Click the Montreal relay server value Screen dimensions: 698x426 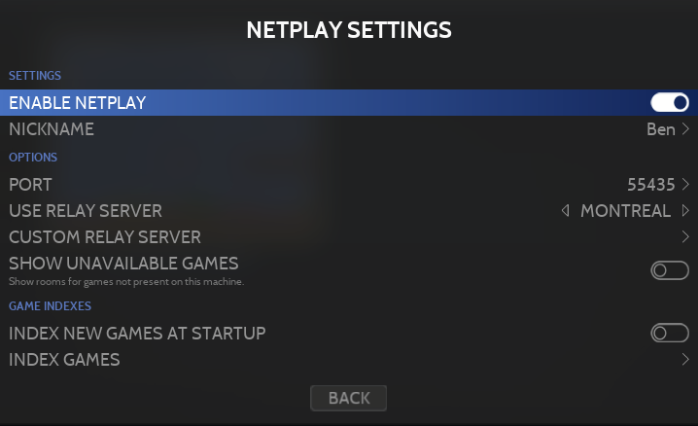pyautogui.click(x=625, y=211)
